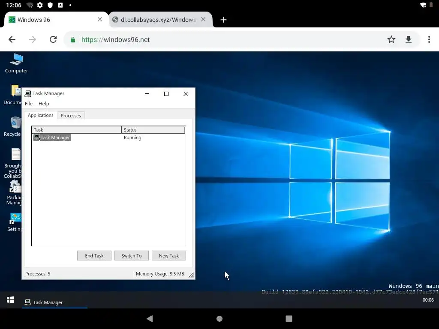Click the Windows 96 Start button
This screenshot has width=439, height=329.
click(x=10, y=300)
